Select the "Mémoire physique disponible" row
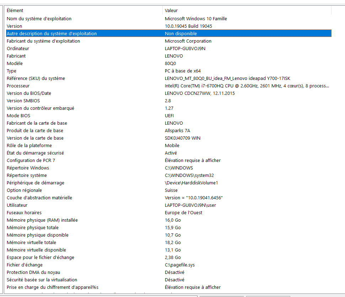This screenshot has height=297, width=345. [x=168, y=235]
